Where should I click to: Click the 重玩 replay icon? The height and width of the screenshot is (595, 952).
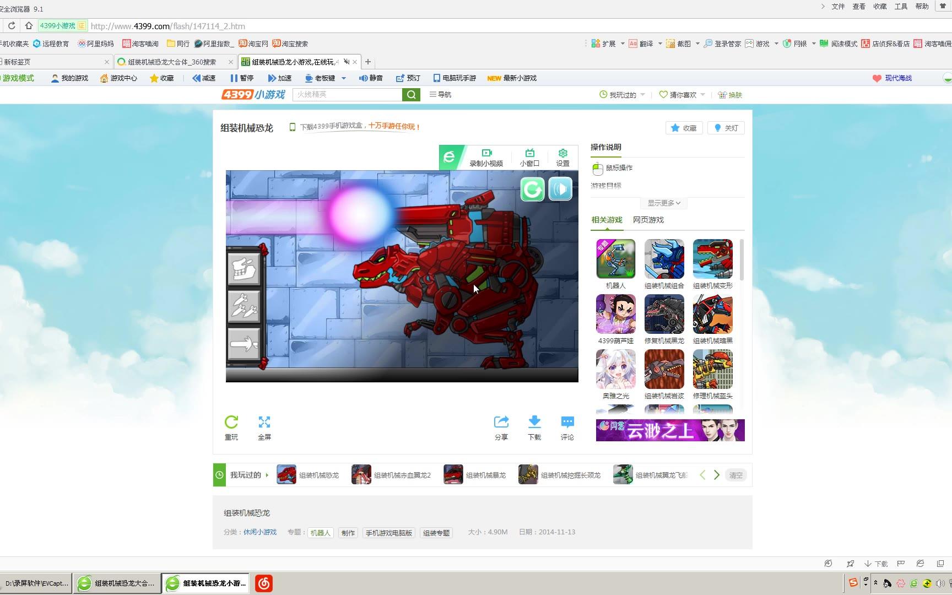pyautogui.click(x=231, y=428)
